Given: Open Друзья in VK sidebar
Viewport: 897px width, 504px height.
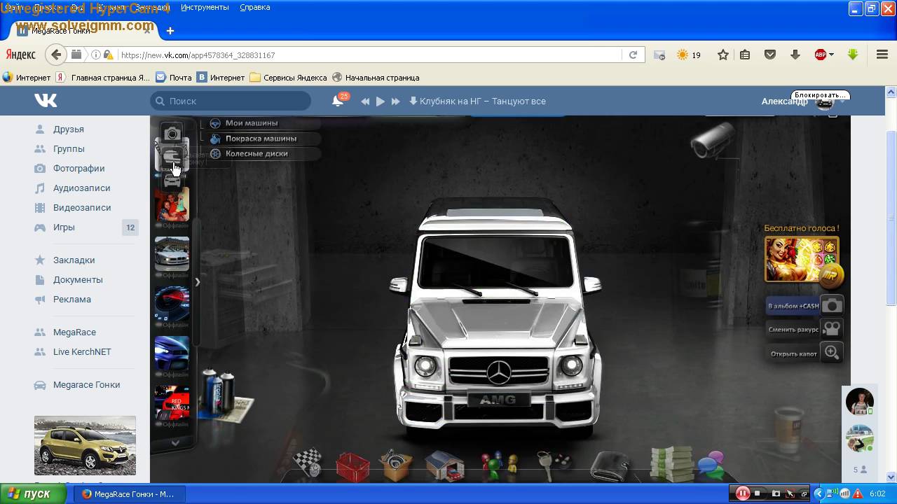Looking at the screenshot, I should pyautogui.click(x=69, y=129).
